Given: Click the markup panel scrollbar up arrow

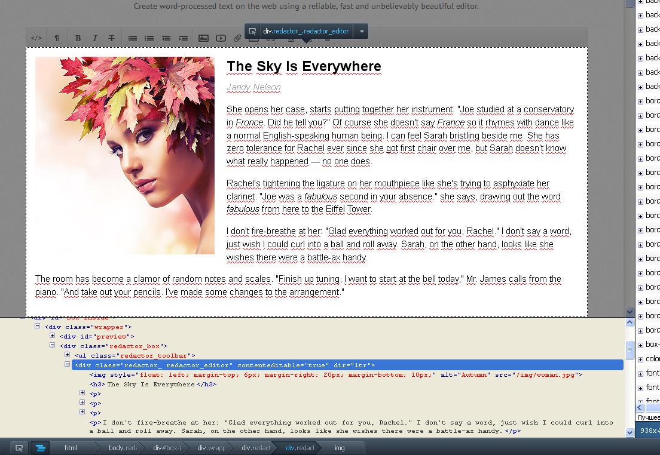Looking at the screenshot, I should pos(630,322).
